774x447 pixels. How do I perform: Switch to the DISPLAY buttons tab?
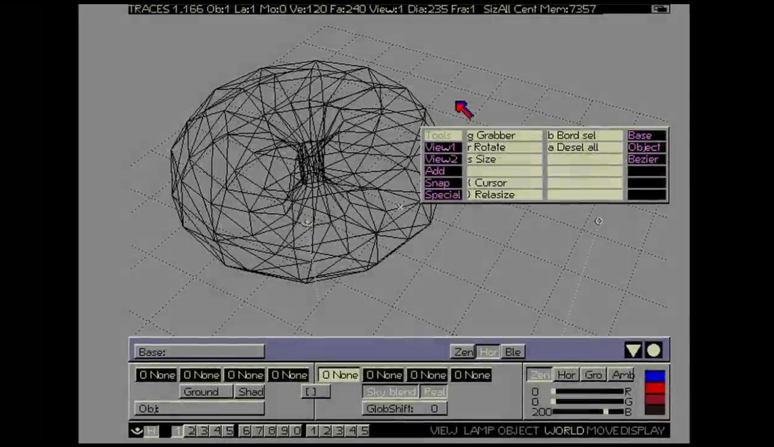643,431
